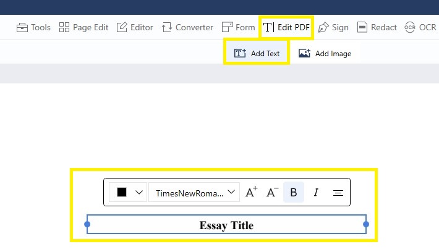The width and height of the screenshot is (439, 252).
Task: Open the Tools tab
Action: 33,27
